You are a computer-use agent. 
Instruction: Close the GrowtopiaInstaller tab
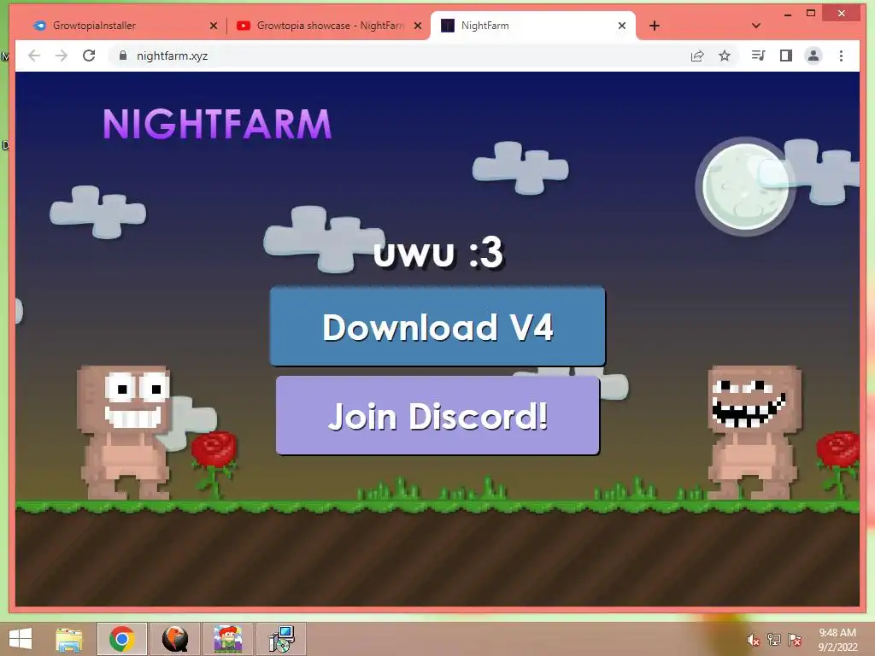(x=213, y=26)
